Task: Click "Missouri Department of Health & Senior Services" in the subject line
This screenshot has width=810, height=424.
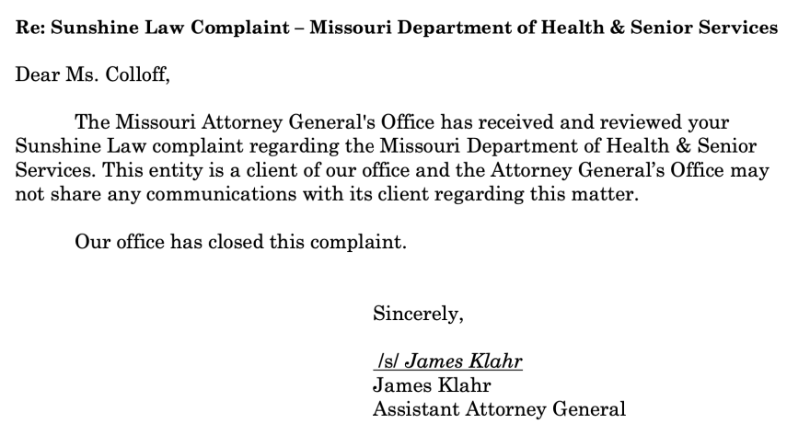Action: pos(544,28)
